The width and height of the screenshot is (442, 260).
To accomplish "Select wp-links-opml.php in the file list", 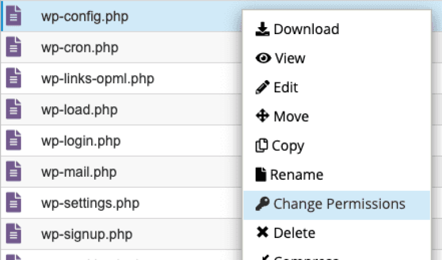I will 98,79.
